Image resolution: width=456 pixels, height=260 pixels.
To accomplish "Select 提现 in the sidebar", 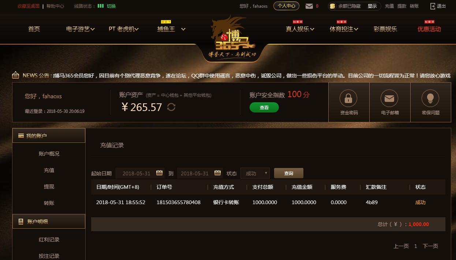I will [49, 187].
